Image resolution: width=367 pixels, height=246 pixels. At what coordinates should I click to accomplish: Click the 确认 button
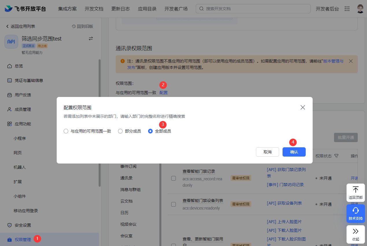[294, 152]
